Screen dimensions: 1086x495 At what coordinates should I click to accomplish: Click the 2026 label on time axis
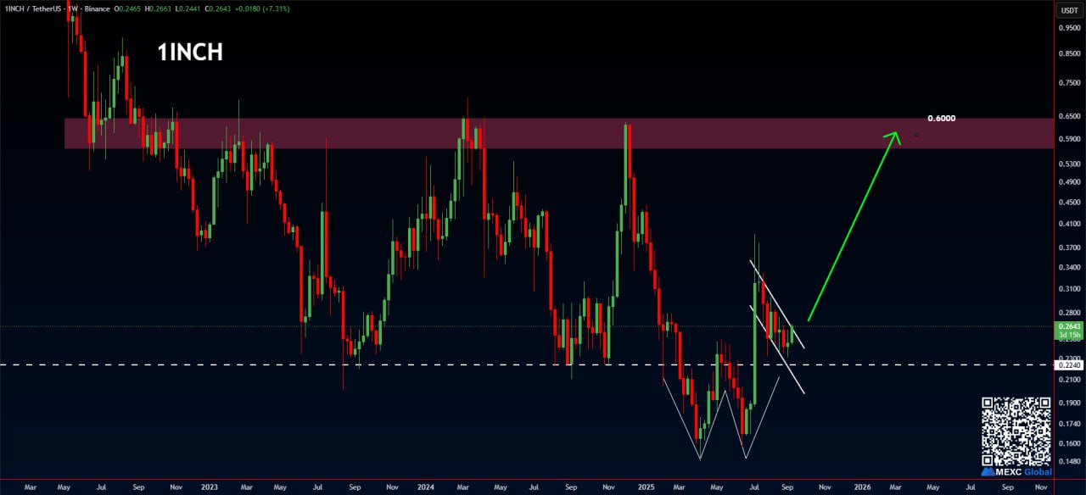[861, 488]
